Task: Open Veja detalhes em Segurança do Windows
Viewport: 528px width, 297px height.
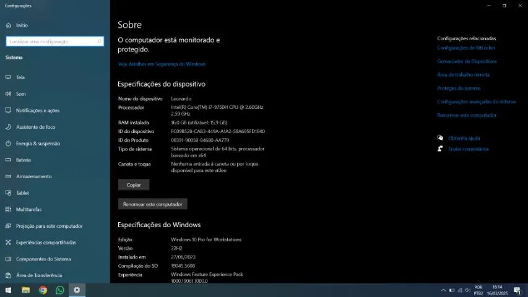Action: (162, 64)
